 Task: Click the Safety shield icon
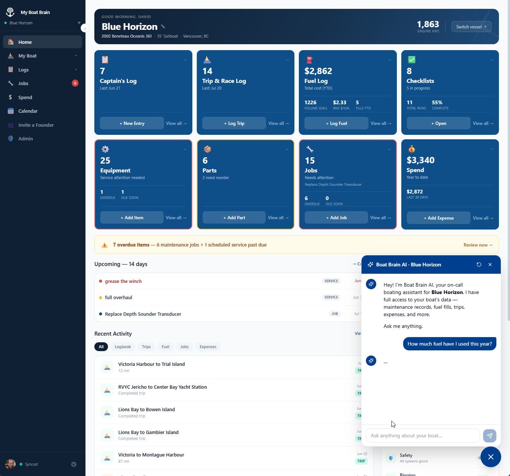(391, 458)
